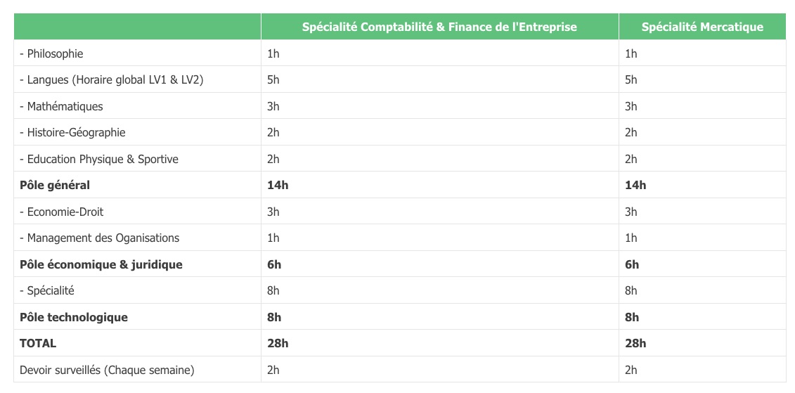Select the Management des Oganisations cell
Image resolution: width=795 pixels, height=393 pixels.
tap(99, 238)
